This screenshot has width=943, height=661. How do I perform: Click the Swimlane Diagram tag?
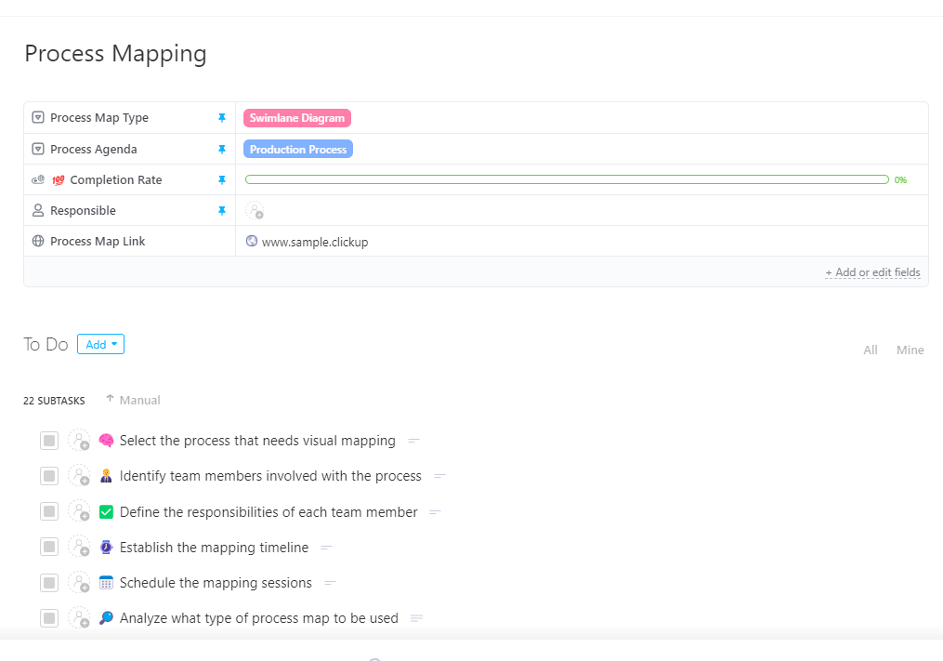297,118
